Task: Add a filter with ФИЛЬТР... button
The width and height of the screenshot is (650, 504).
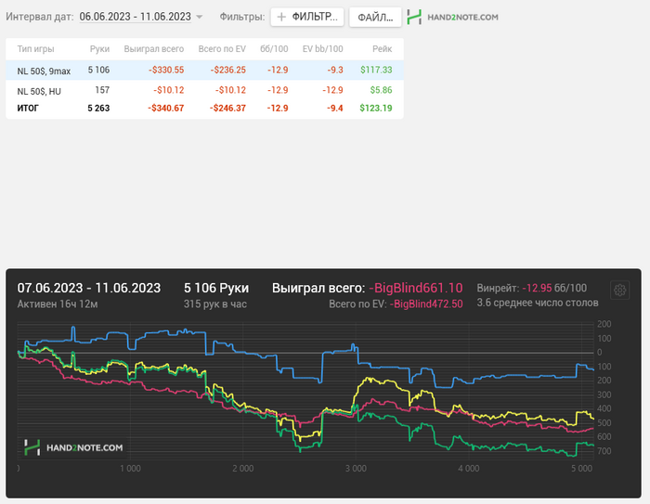Action: (307, 17)
